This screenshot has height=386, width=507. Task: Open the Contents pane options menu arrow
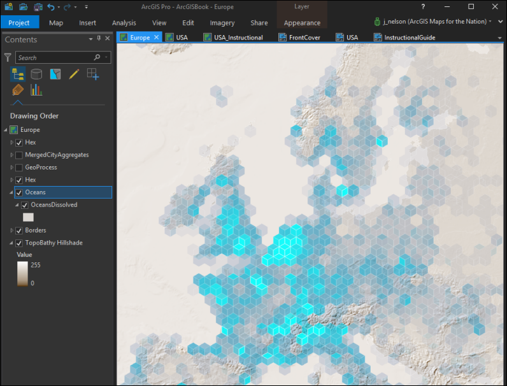tap(90, 39)
